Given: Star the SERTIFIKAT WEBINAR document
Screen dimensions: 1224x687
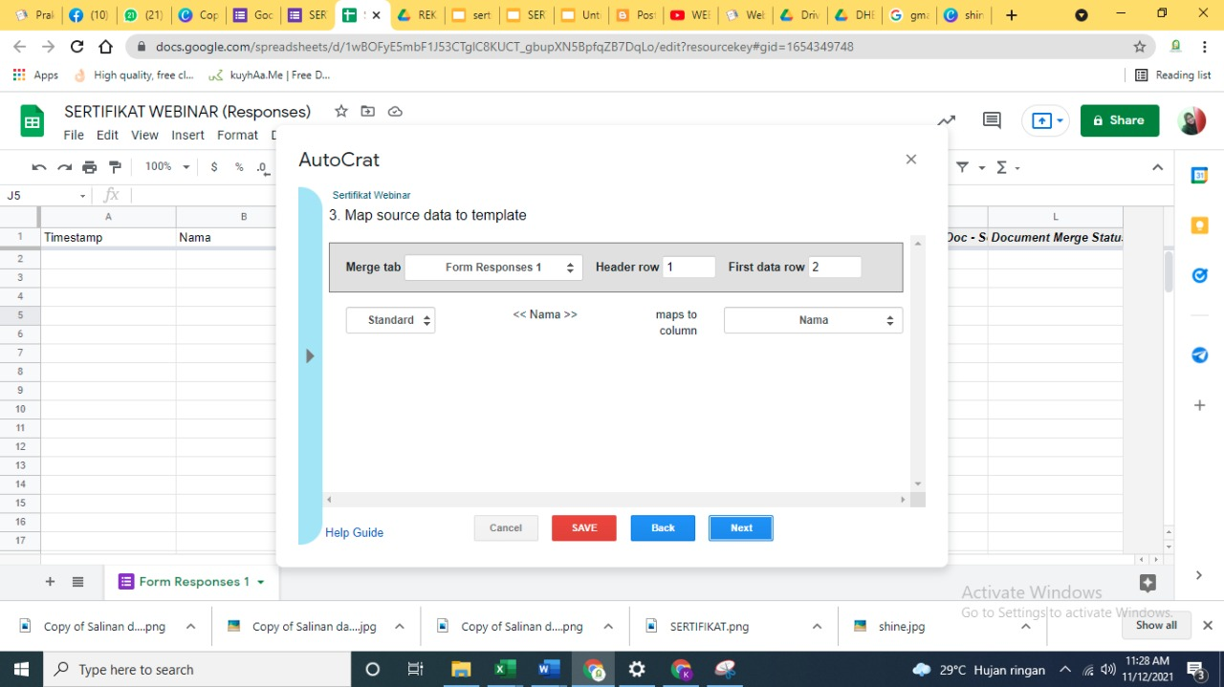Looking at the screenshot, I should point(341,111).
